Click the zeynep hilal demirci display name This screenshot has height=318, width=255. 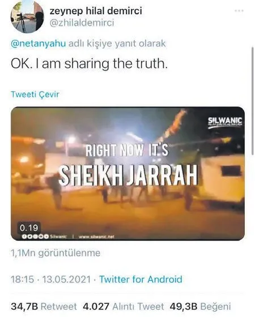96,11
